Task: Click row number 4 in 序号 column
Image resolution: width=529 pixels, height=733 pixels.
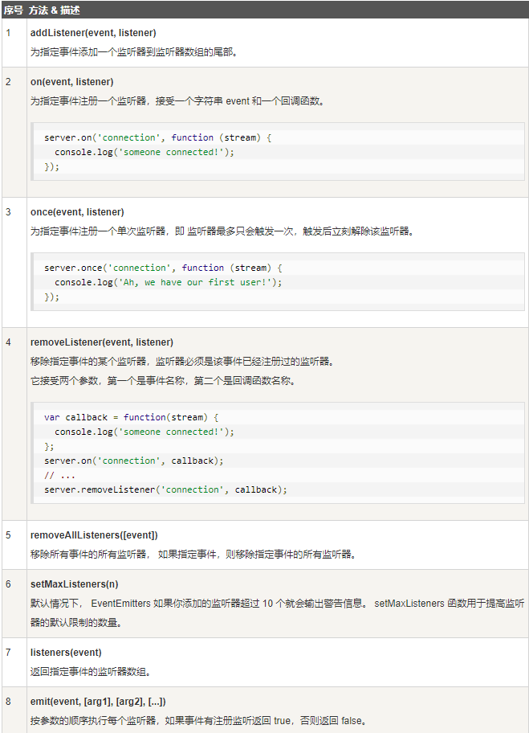Action: [8, 342]
